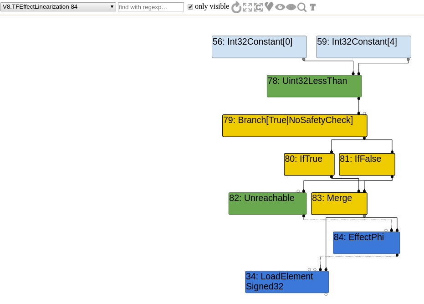Click the heart-shaped toolbar icon
The width and height of the screenshot is (424, 304).
tap(269, 7)
